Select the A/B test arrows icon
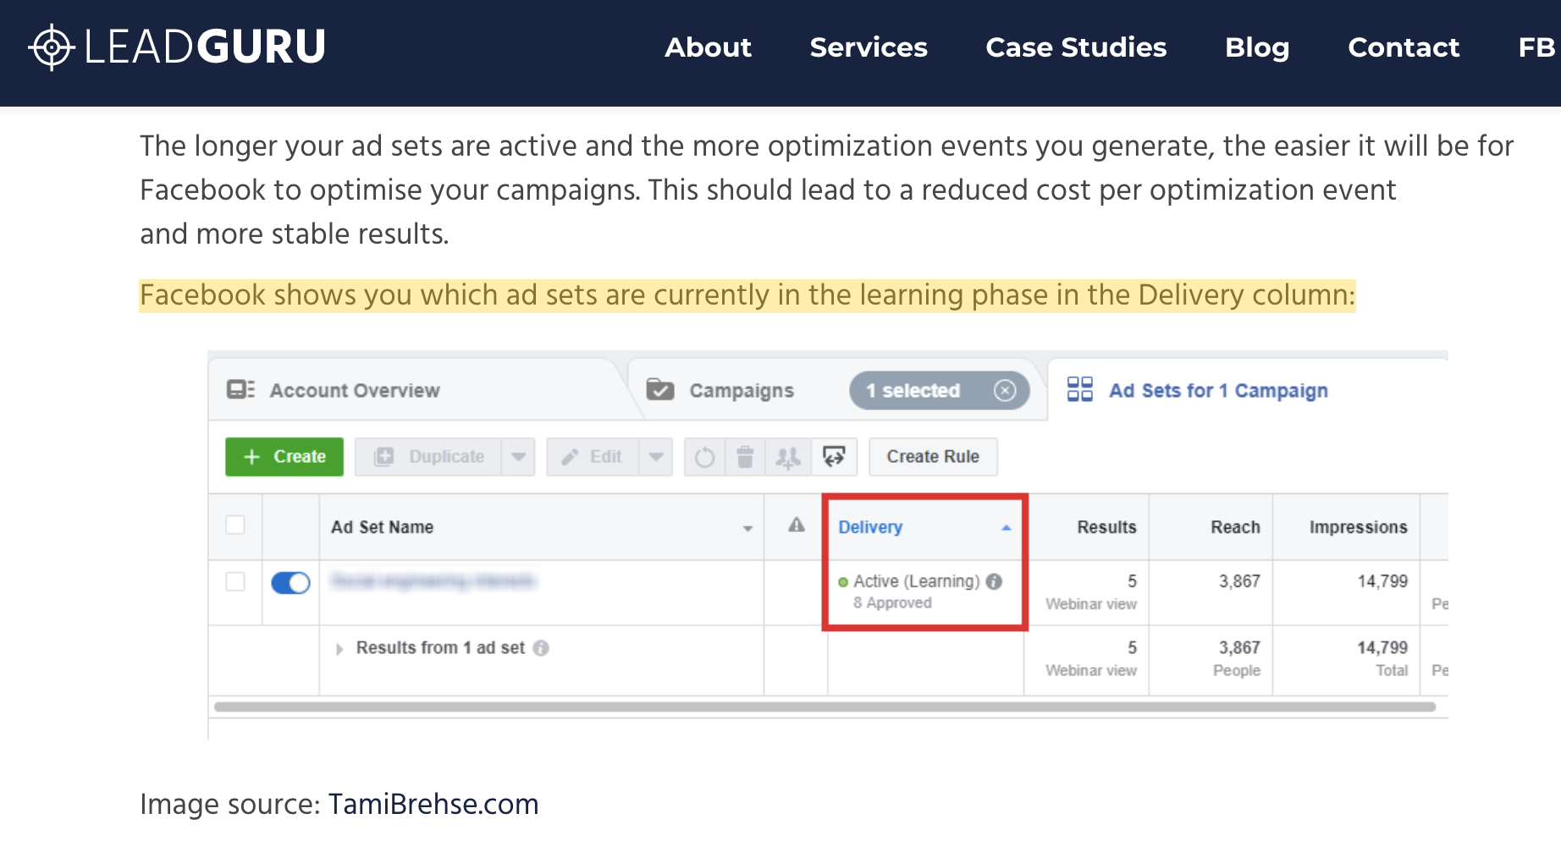Image resolution: width=1561 pixels, height=841 pixels. click(834, 457)
